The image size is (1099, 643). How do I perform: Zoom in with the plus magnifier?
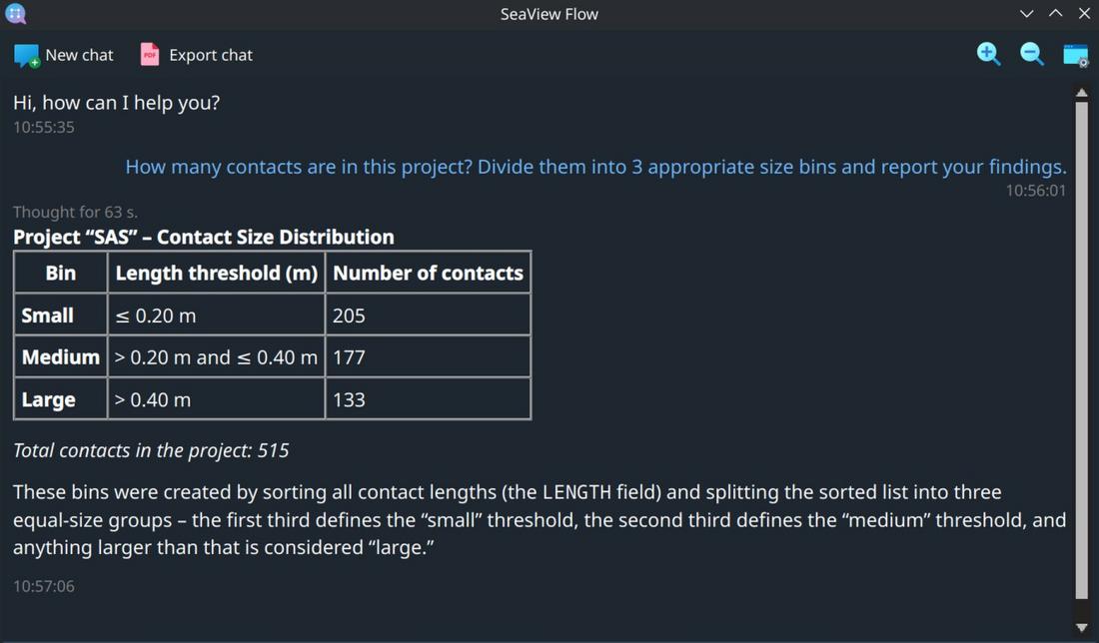(x=988, y=54)
